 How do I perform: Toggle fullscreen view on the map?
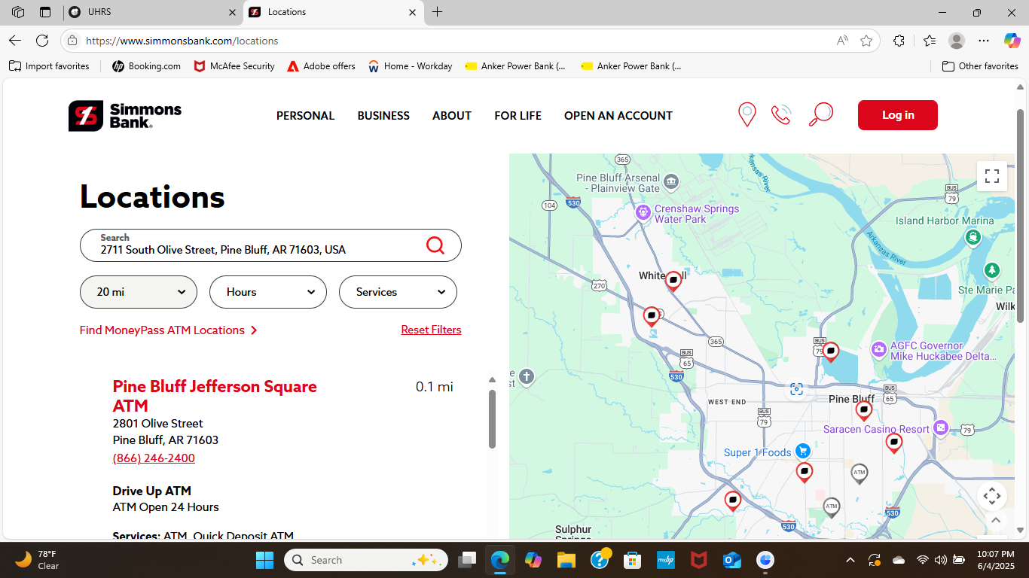point(992,176)
